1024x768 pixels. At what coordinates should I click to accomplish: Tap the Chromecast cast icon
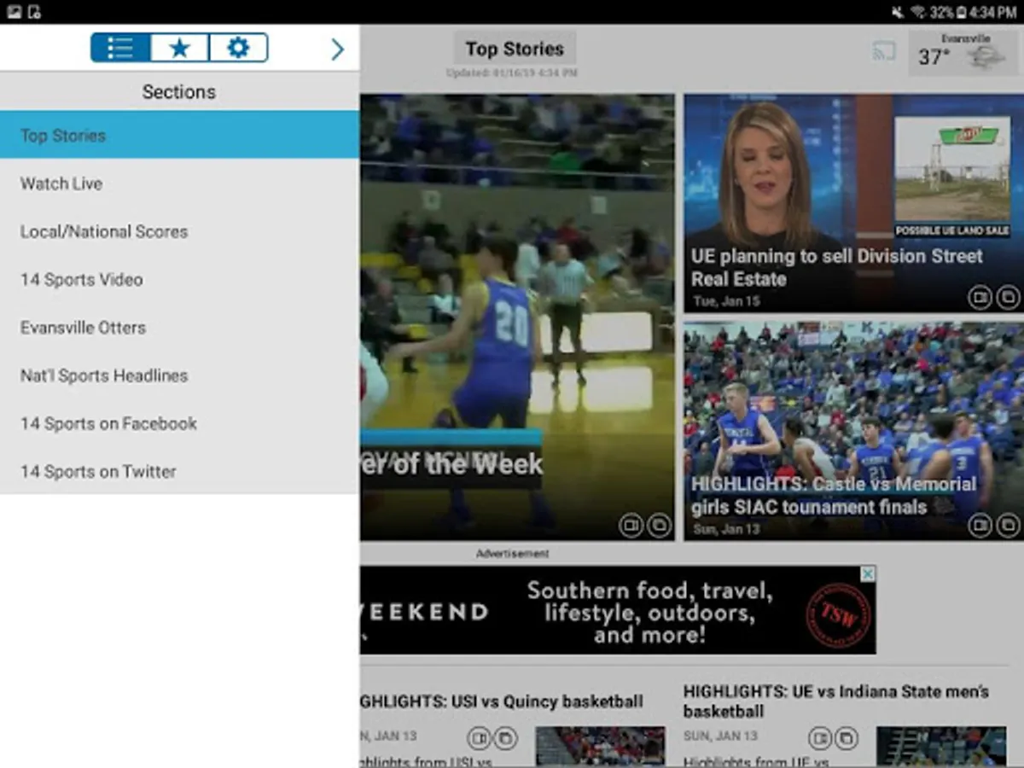(883, 51)
